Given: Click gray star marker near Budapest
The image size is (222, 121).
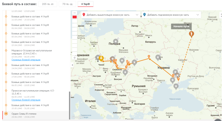Looking at the screenshot, I should [x=125, y=73].
